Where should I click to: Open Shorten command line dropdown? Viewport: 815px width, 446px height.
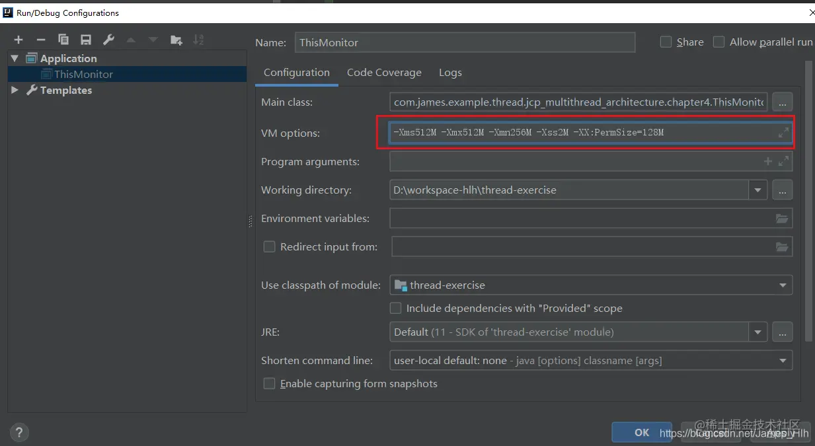[x=783, y=361]
